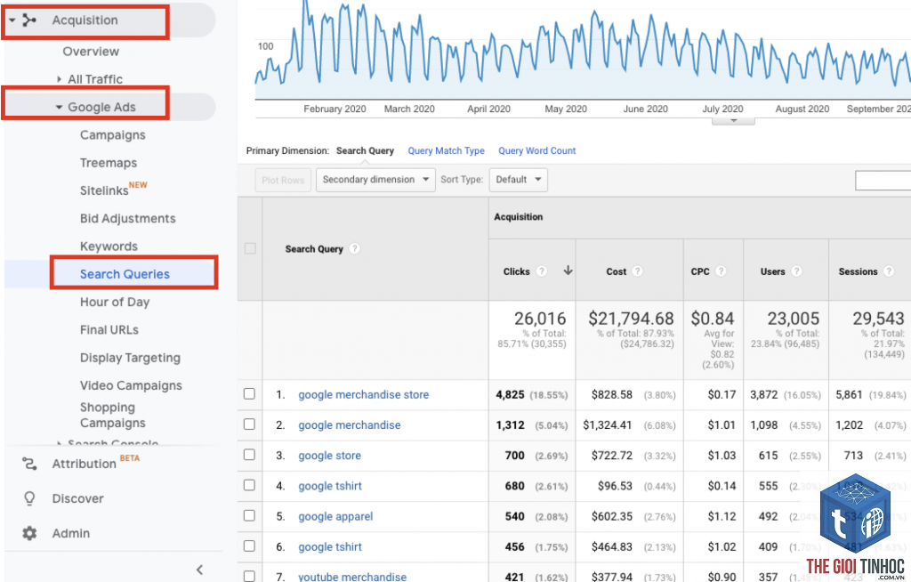The width and height of the screenshot is (911, 582).
Task: Click help icon beside CPC column
Action: 721,271
